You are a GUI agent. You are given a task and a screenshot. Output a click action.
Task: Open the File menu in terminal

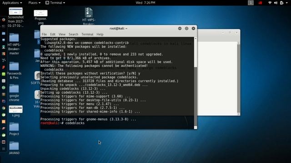pos(45,34)
